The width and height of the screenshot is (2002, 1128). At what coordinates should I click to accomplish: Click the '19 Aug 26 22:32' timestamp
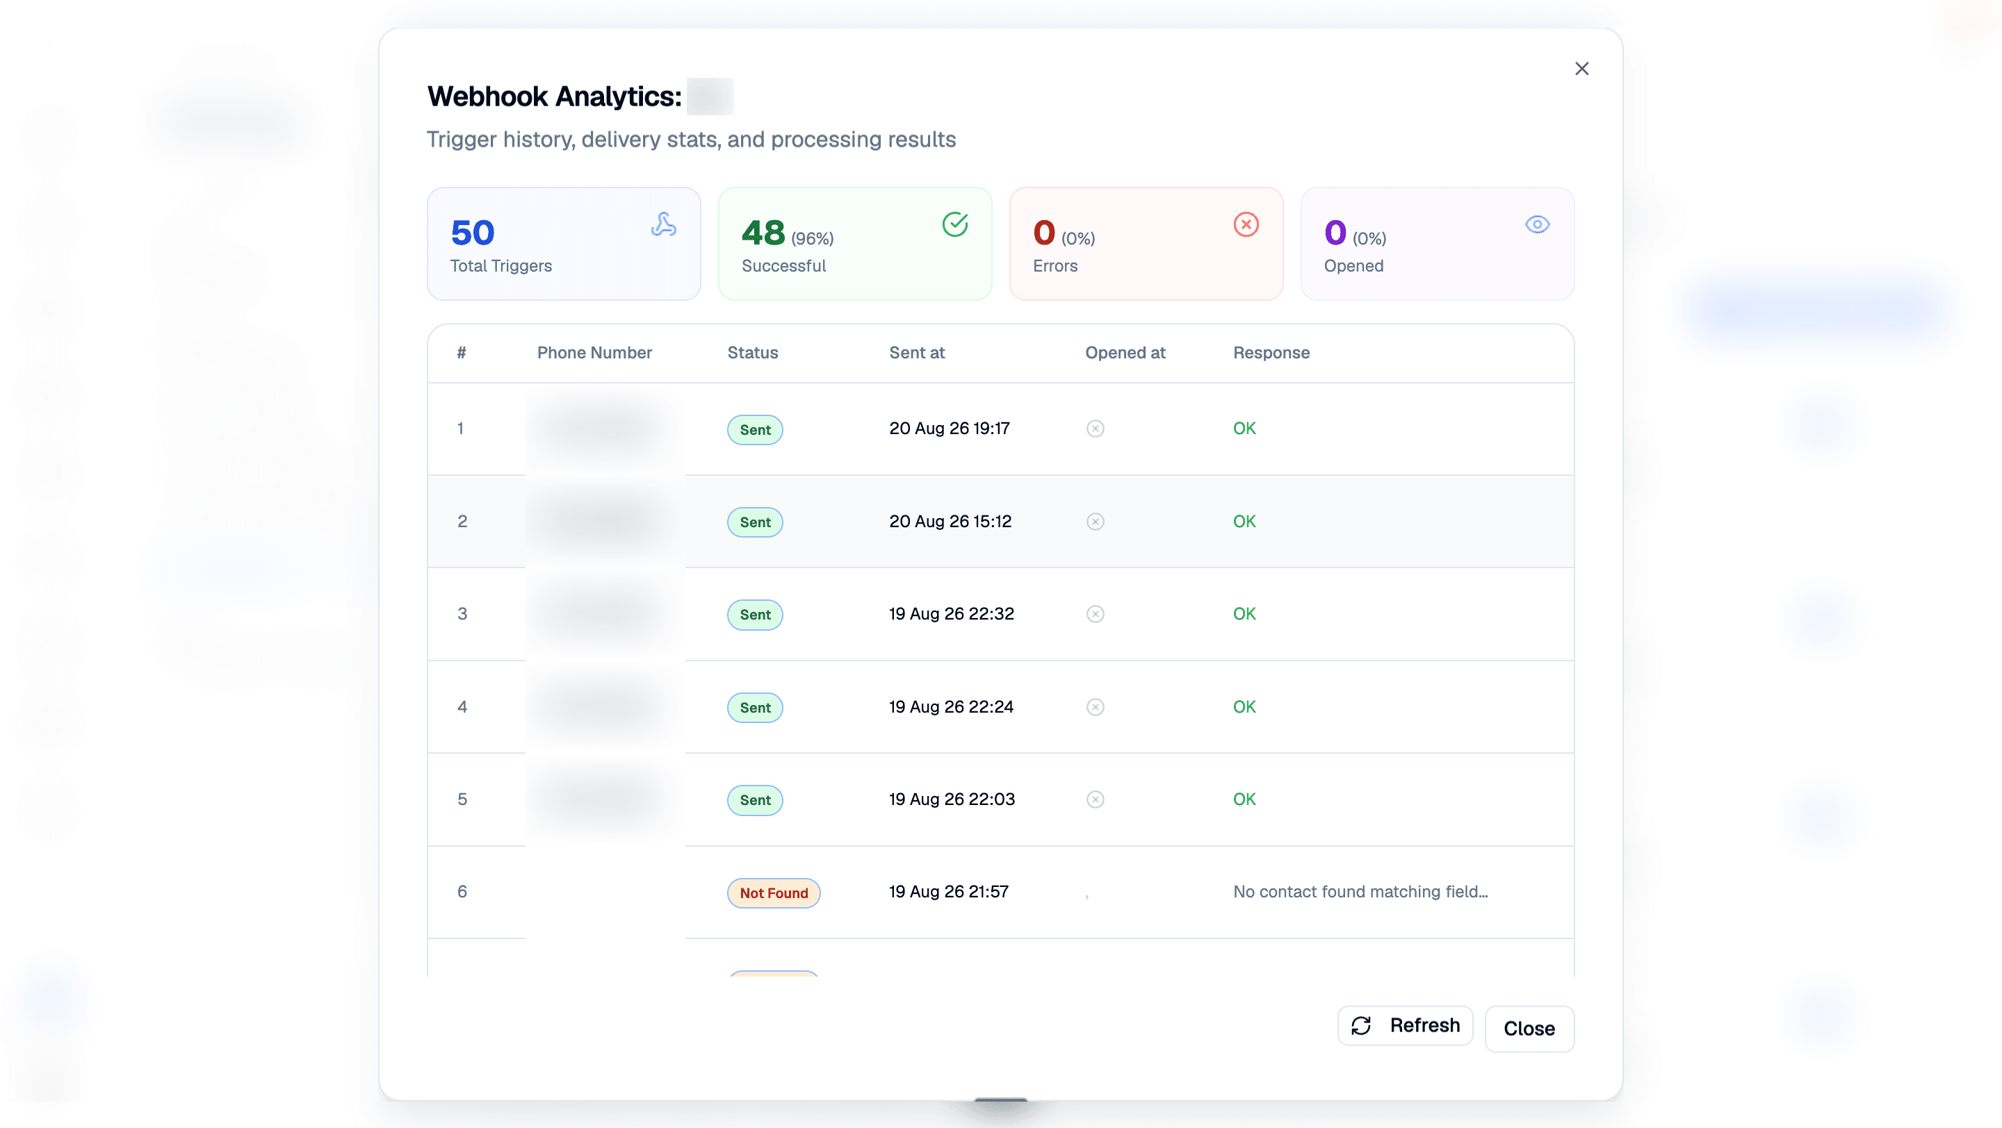coord(951,614)
